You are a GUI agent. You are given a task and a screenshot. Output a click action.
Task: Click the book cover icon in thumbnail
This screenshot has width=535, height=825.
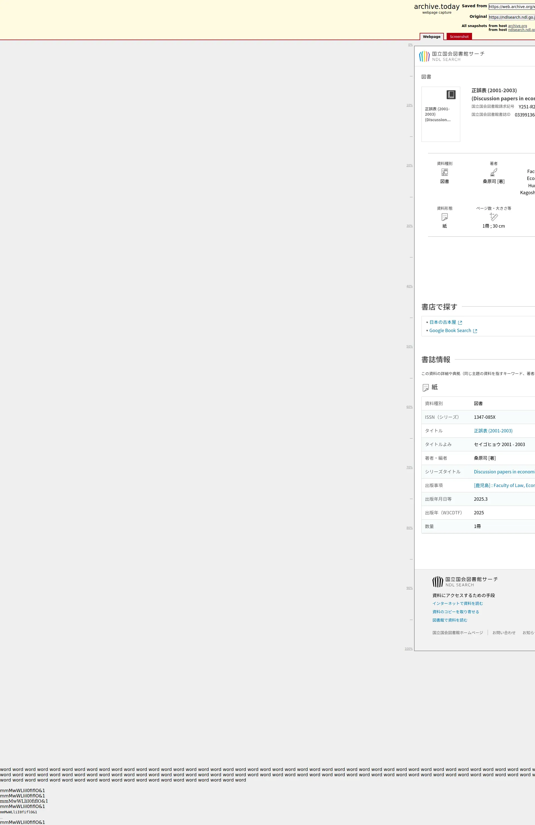451,95
